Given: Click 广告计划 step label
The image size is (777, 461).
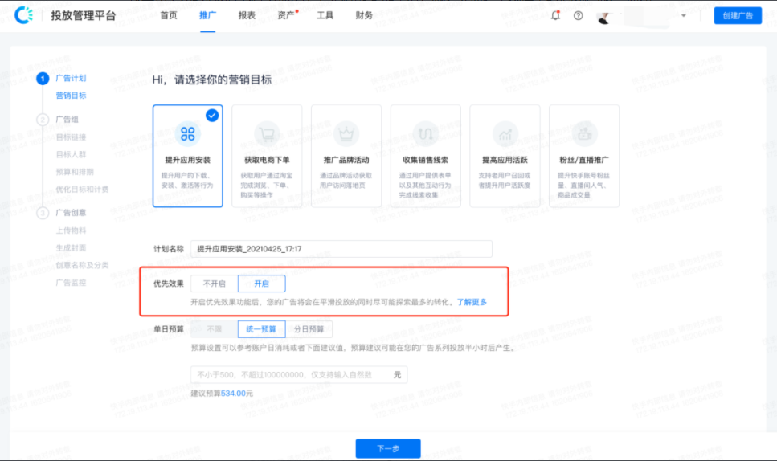Looking at the screenshot, I should point(71,78).
